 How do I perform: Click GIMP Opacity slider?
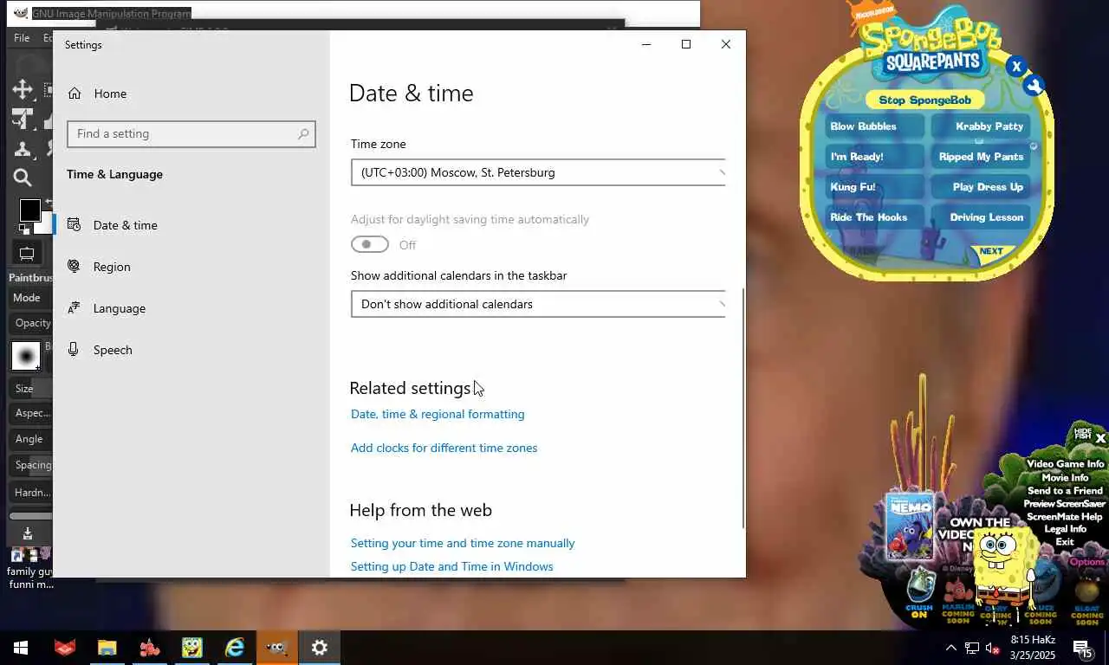coord(31,323)
